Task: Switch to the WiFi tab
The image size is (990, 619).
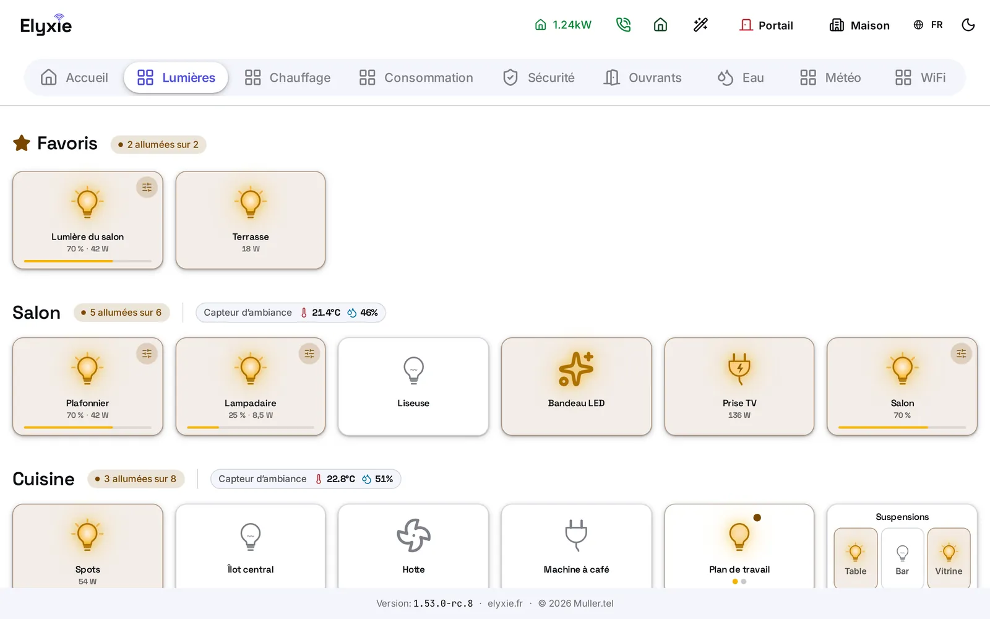Action: (x=921, y=77)
